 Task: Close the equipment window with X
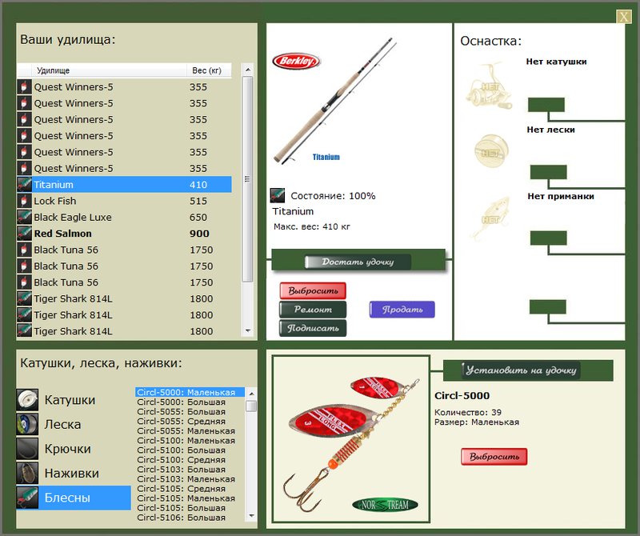click(x=624, y=17)
